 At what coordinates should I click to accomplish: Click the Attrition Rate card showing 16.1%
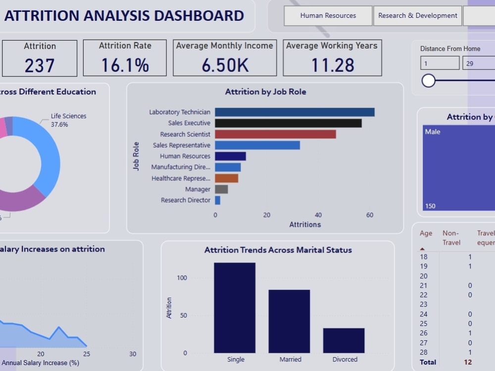[124, 57]
